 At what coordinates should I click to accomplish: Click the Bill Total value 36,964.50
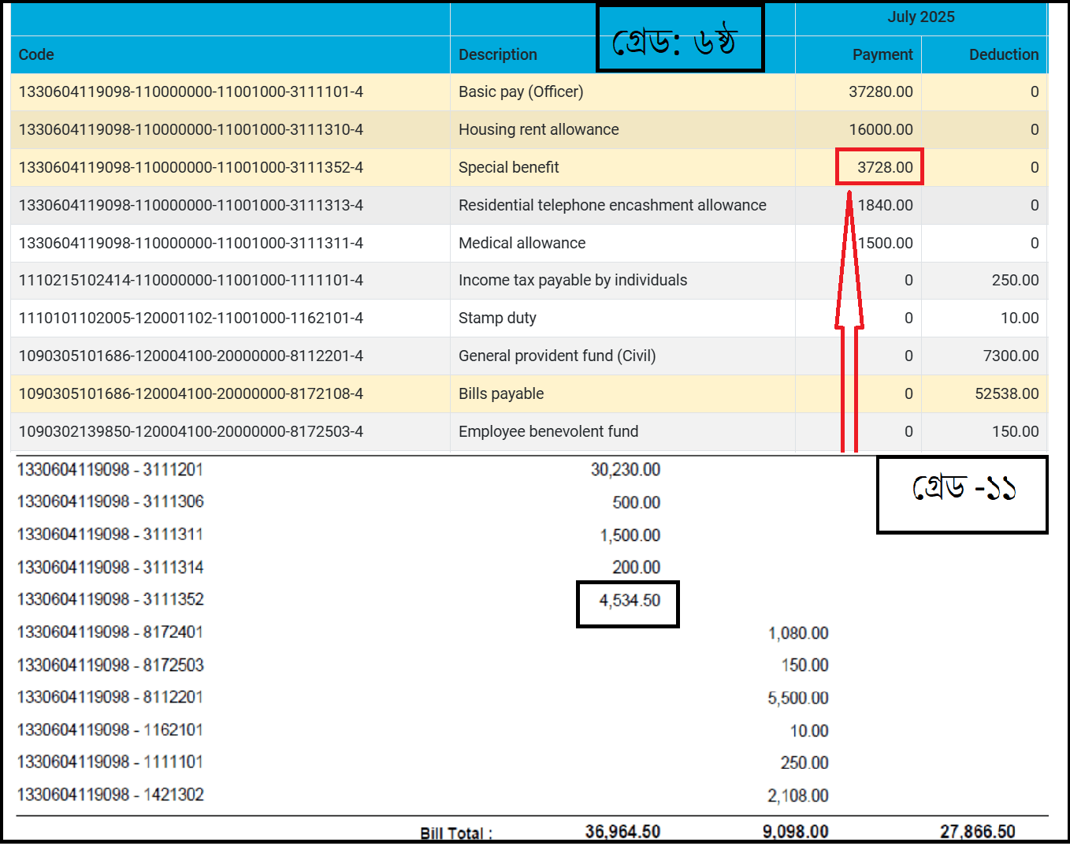[622, 832]
